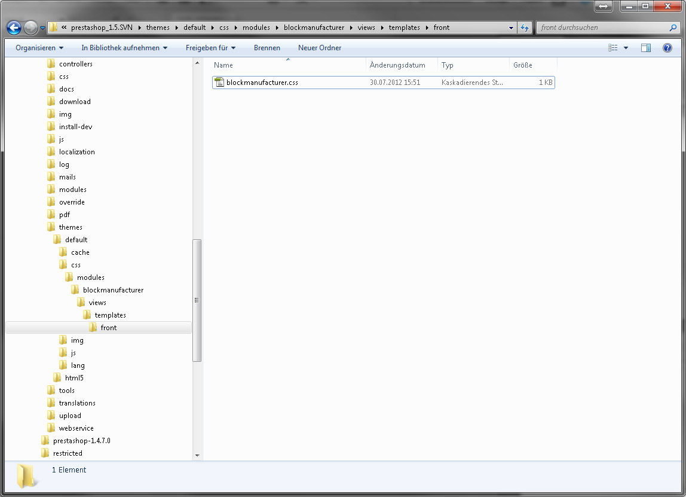686x497 pixels.
Task: Select the translations folder in the tree
Action: pos(77,403)
